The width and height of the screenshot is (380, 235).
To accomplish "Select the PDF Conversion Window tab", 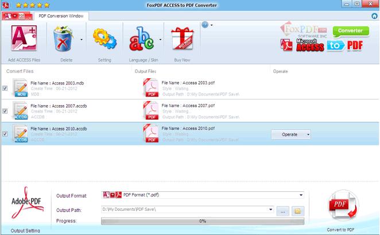I will click(x=61, y=16).
